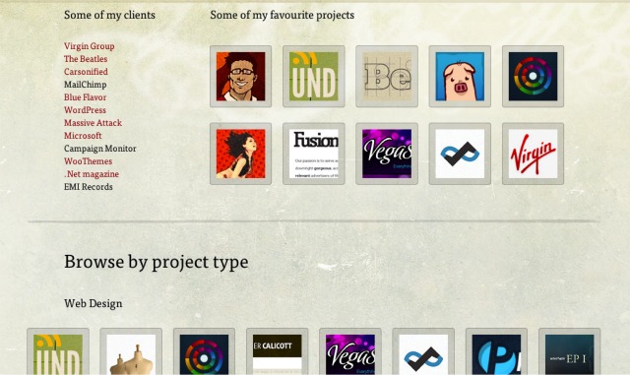Open the Be blueprint lettering project
Screen dimensions: 630x375
[387, 77]
